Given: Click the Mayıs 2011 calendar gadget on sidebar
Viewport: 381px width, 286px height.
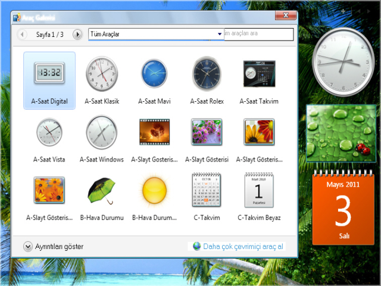Looking at the screenshot, I should (343, 207).
